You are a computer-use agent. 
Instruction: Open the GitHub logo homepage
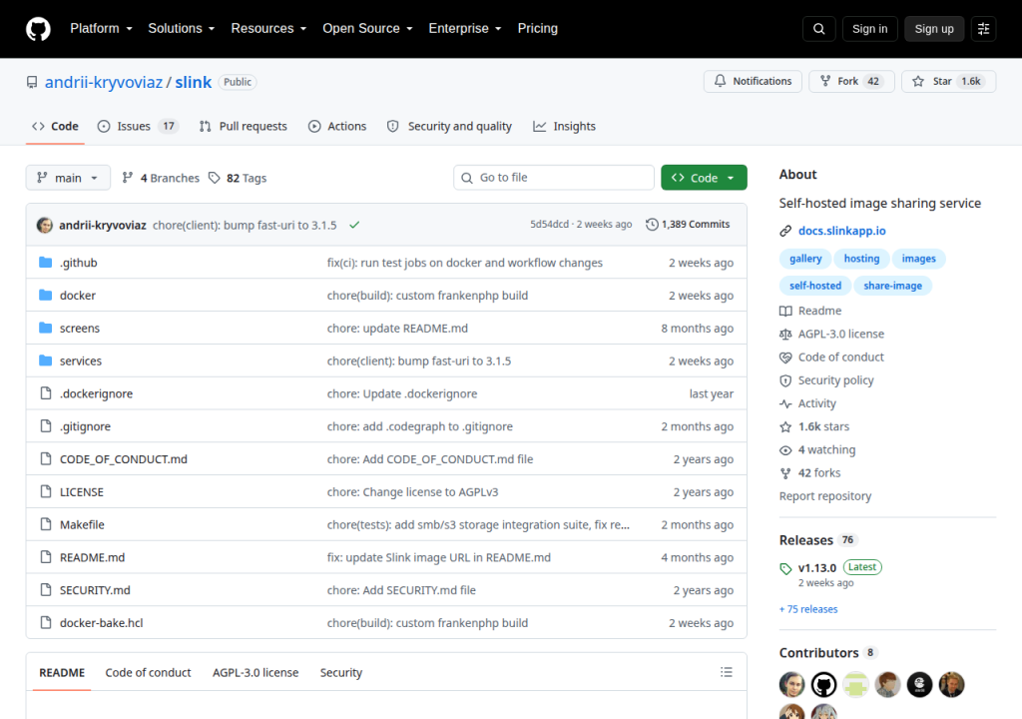[x=38, y=29]
